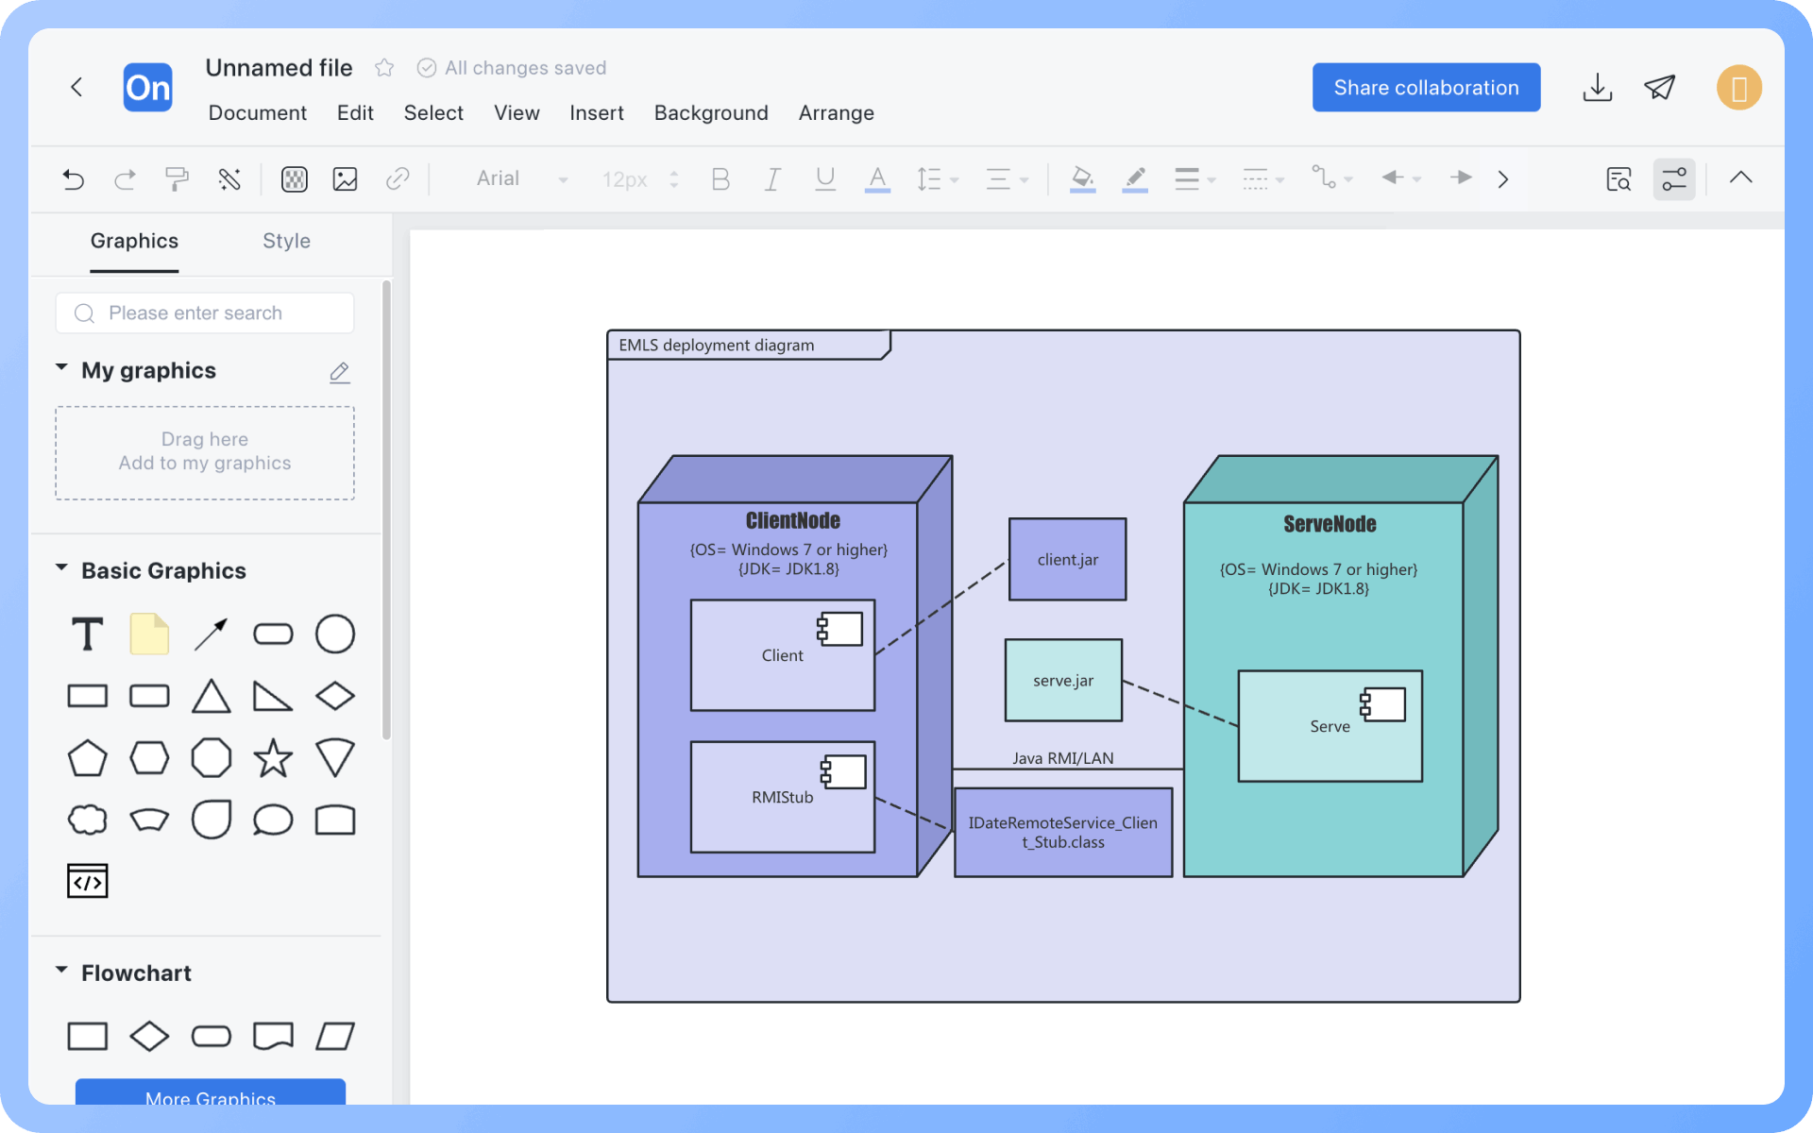This screenshot has height=1133, width=1813.
Task: Open the Select menu
Action: point(433,113)
